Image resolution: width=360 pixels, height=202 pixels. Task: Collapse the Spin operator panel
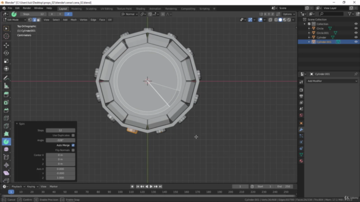pyautogui.click(x=17, y=123)
